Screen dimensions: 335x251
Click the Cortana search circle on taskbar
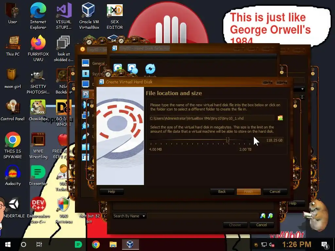point(24,244)
